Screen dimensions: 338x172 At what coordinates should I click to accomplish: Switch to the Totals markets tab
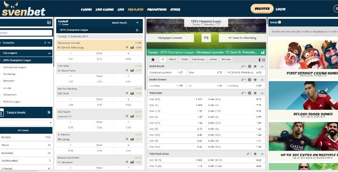click(x=184, y=59)
